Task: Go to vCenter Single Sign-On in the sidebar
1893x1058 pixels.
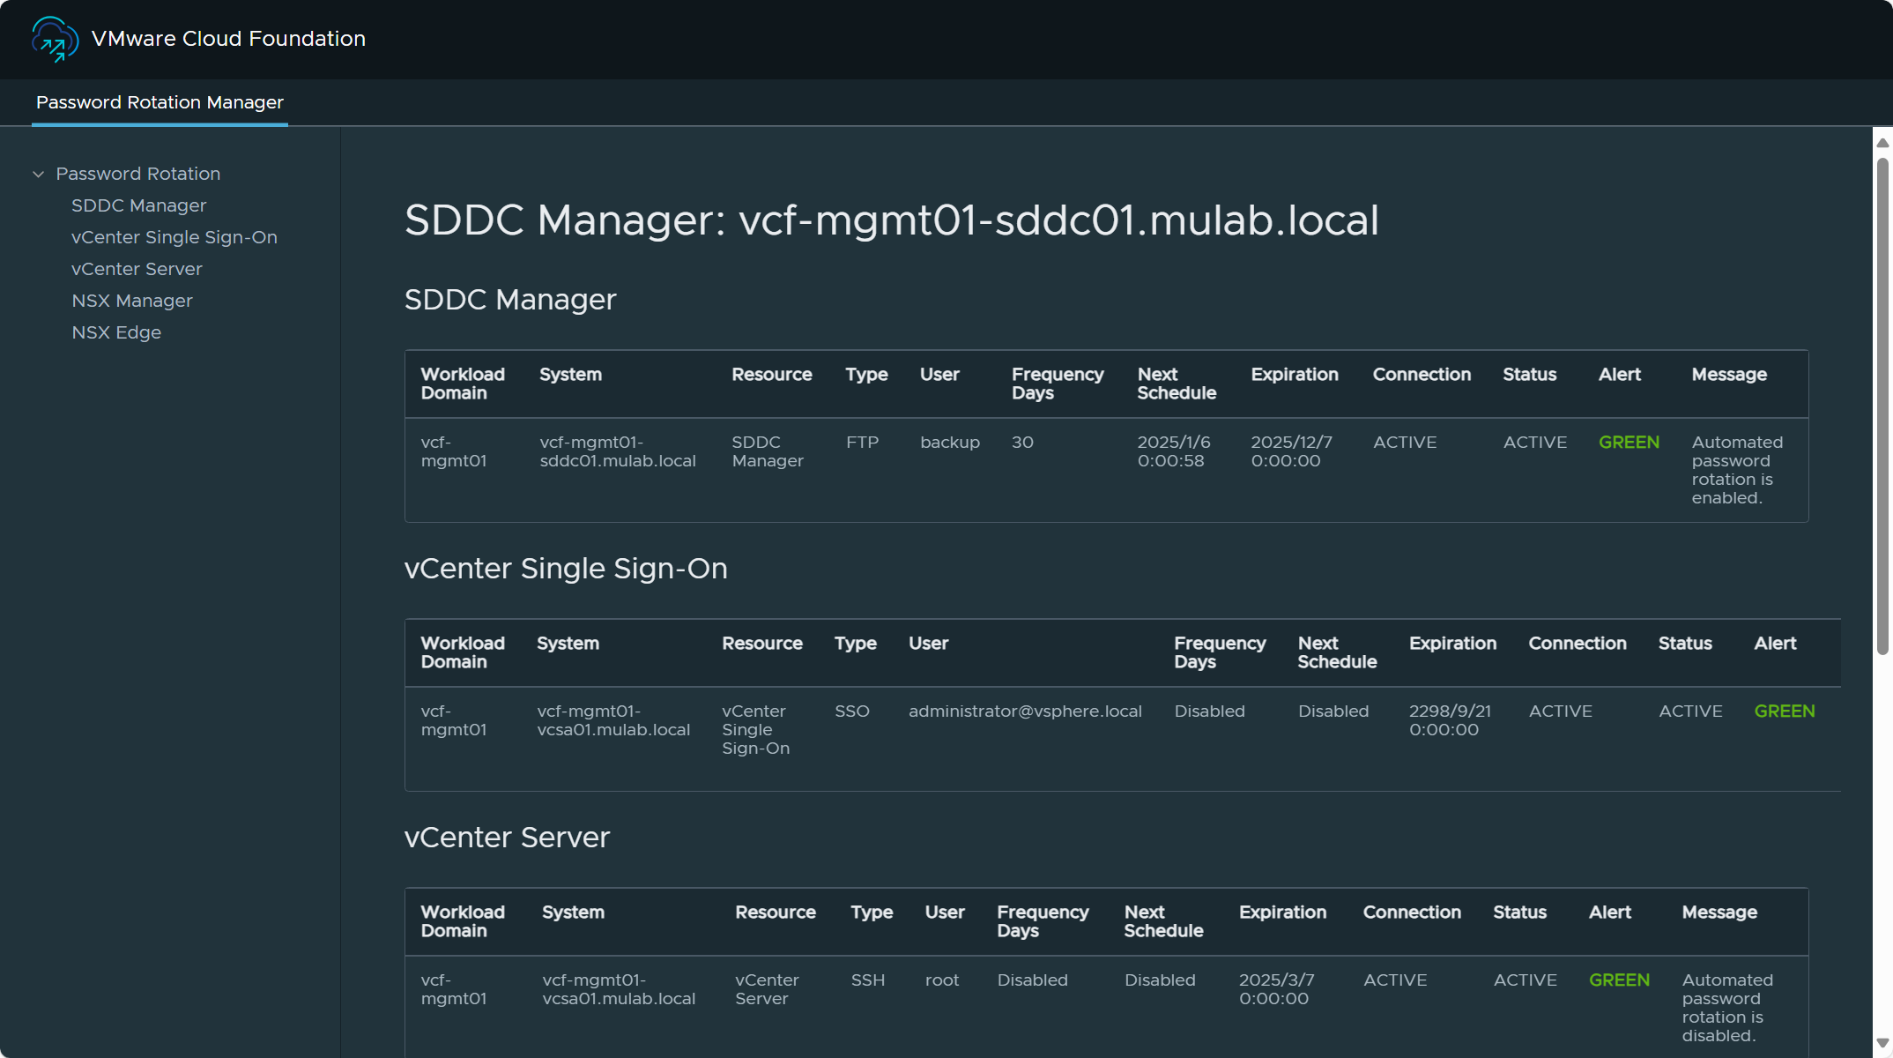Action: (174, 237)
